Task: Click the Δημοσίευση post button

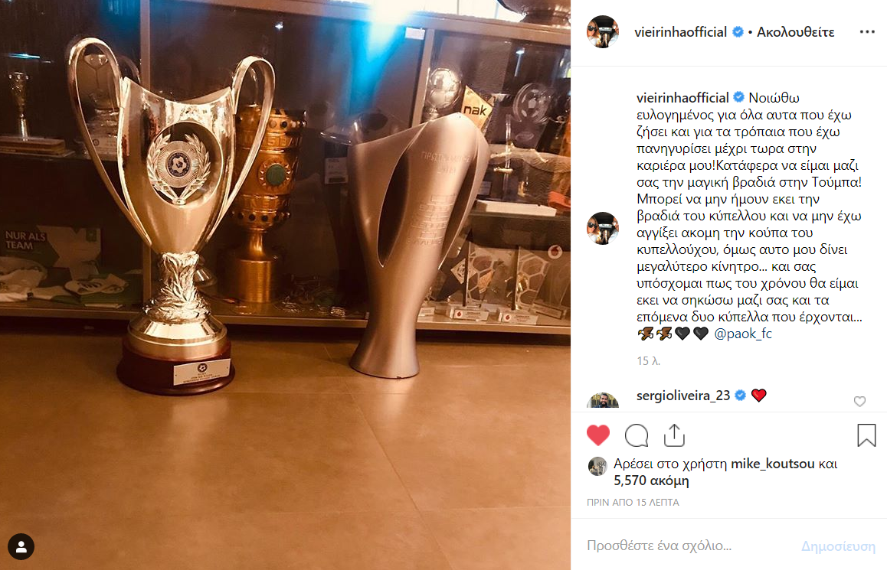Action: tap(838, 546)
